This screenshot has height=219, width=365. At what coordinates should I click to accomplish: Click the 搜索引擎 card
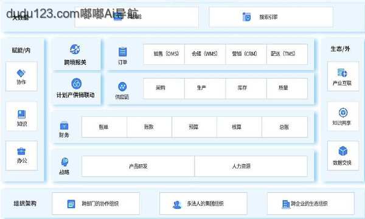tap(271, 17)
